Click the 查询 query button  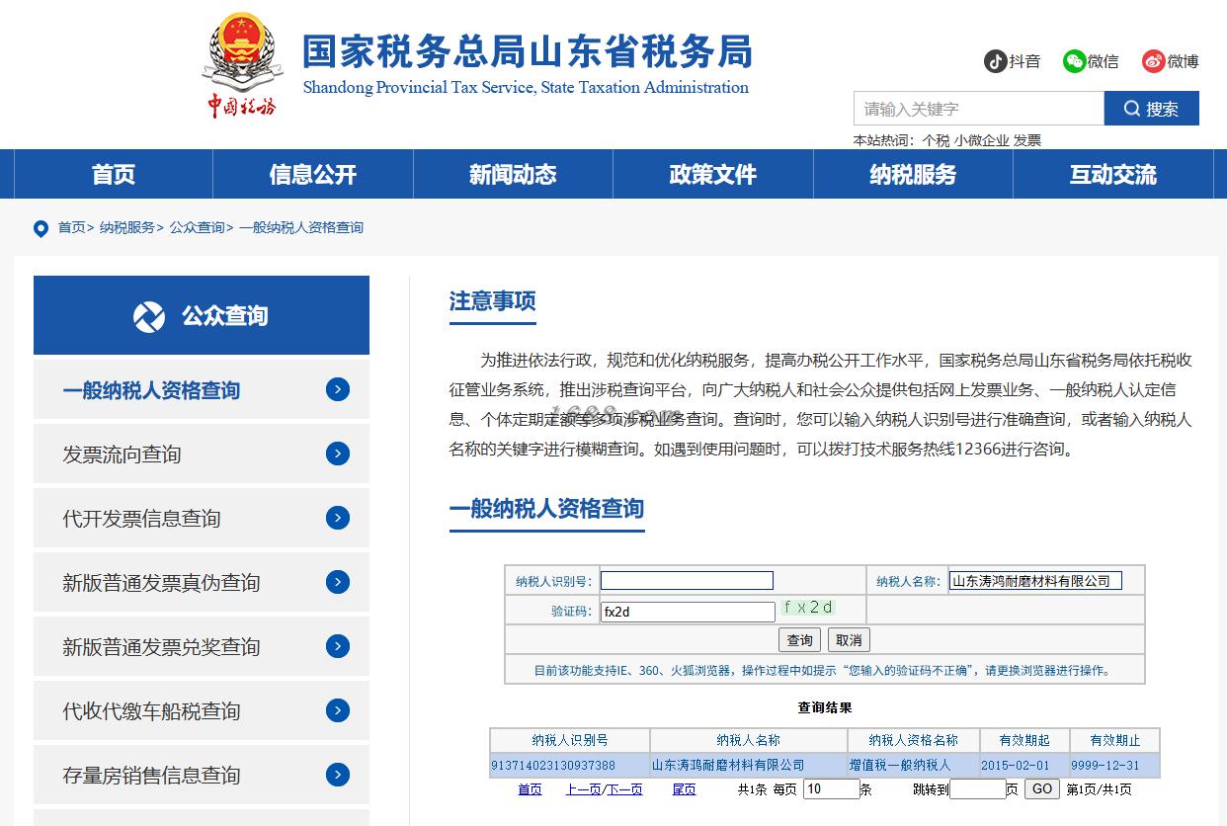point(800,640)
